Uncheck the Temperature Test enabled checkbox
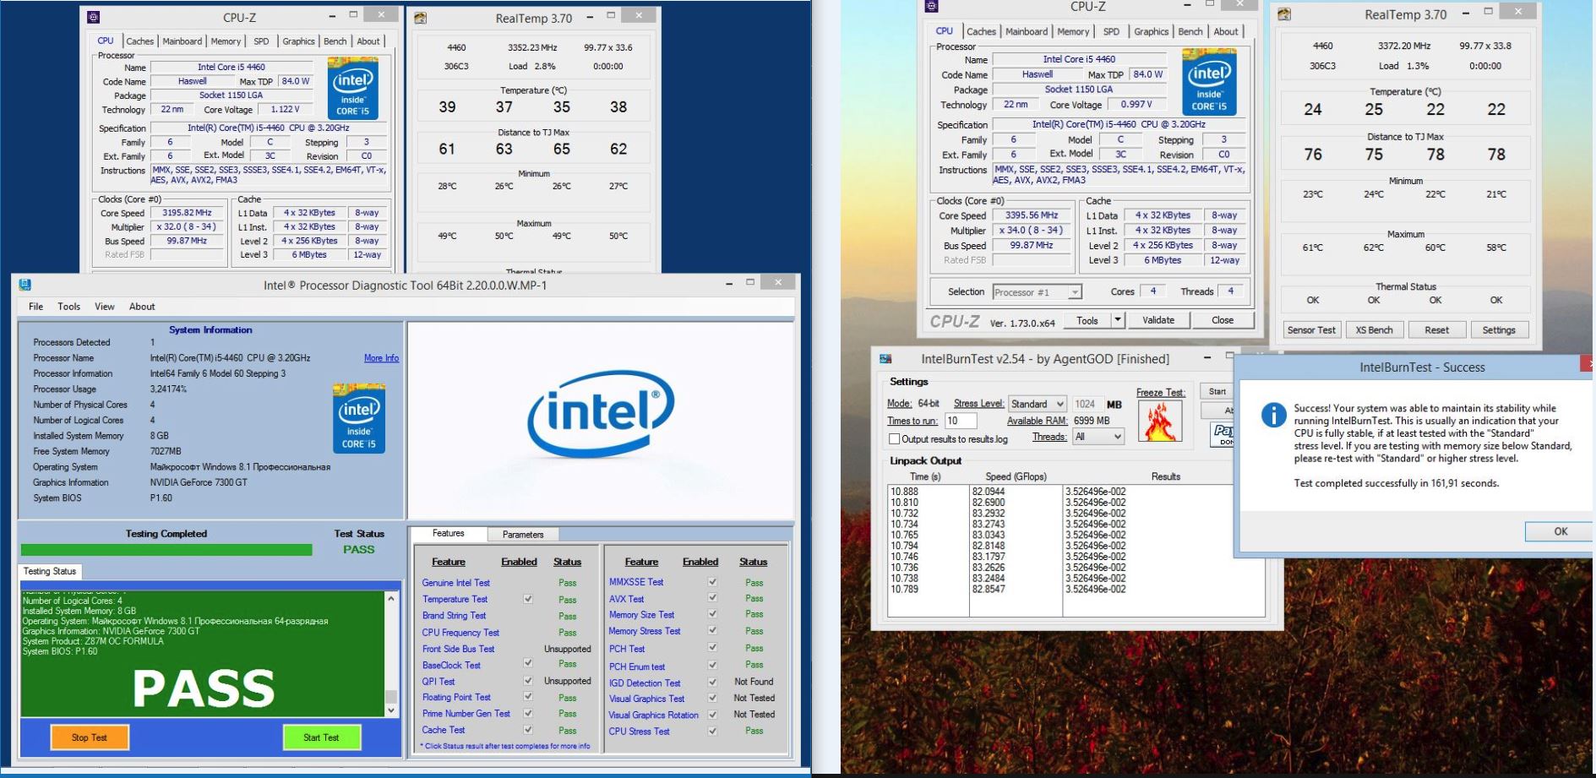 click(x=528, y=599)
